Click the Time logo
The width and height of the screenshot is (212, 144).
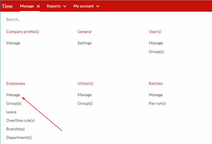pyautogui.click(x=7, y=6)
